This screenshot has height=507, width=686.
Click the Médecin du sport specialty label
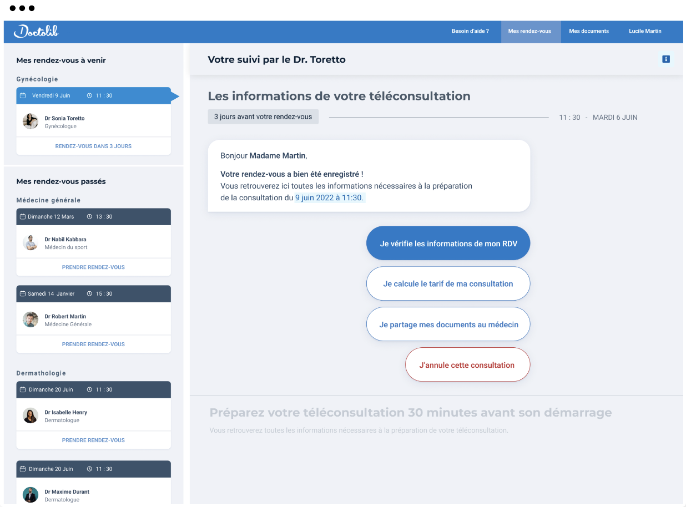[x=66, y=247]
